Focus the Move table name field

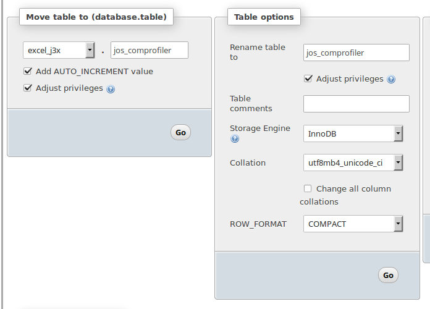point(150,50)
